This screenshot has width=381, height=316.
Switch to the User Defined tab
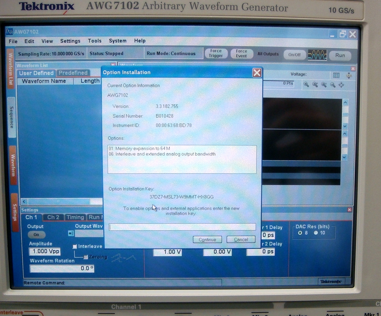click(36, 73)
